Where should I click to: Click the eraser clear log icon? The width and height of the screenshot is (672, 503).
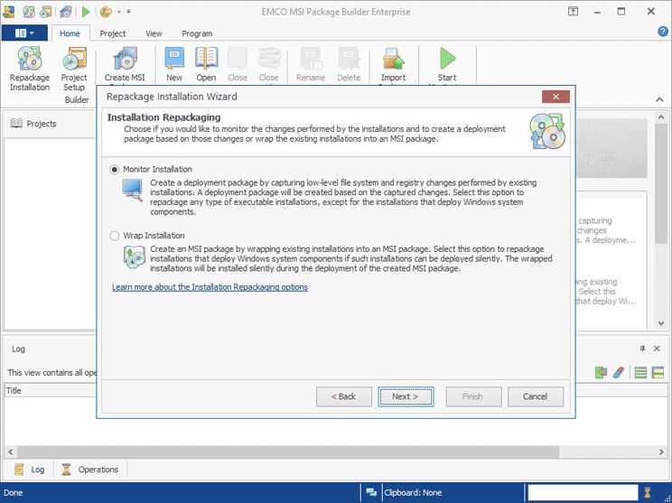point(619,373)
